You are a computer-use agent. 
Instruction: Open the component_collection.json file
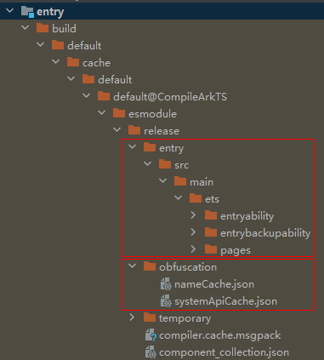(x=225, y=352)
